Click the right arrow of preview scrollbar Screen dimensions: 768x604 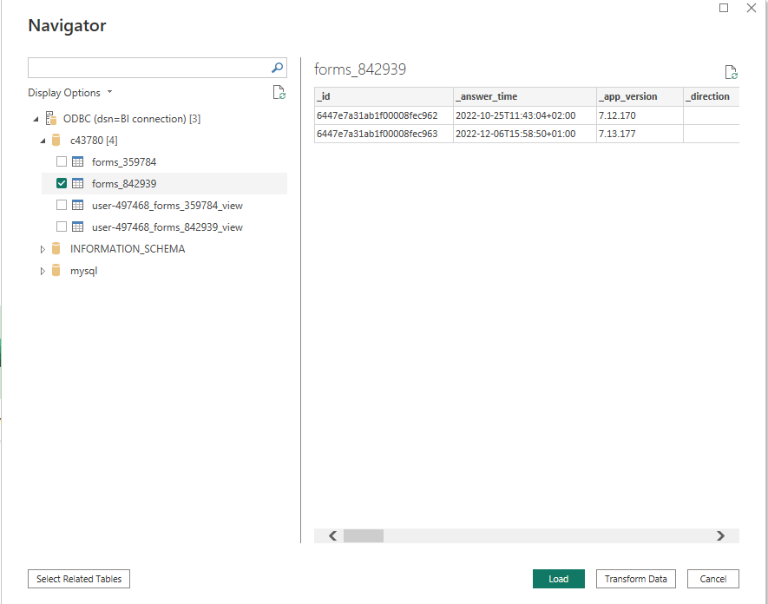tap(720, 536)
